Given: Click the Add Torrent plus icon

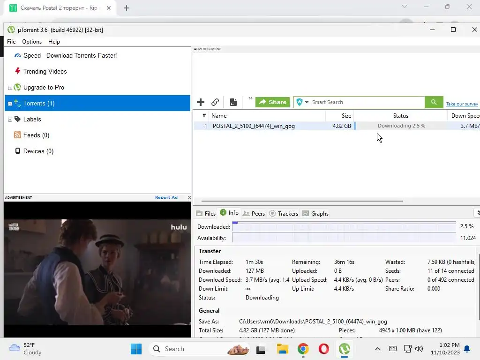Looking at the screenshot, I should [x=201, y=102].
